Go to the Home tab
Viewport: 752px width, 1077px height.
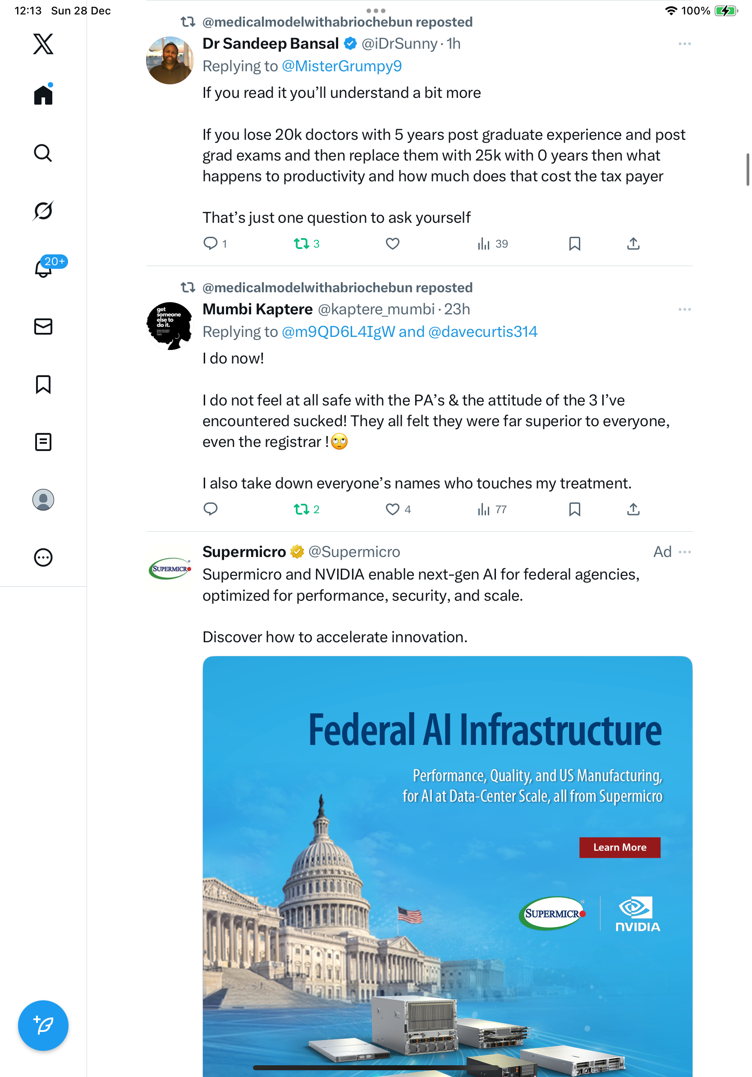click(x=43, y=95)
